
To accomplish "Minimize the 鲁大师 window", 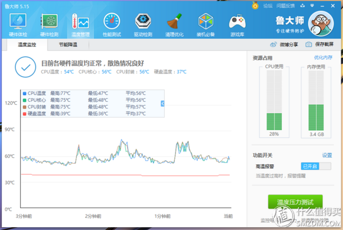I will [322, 6].
